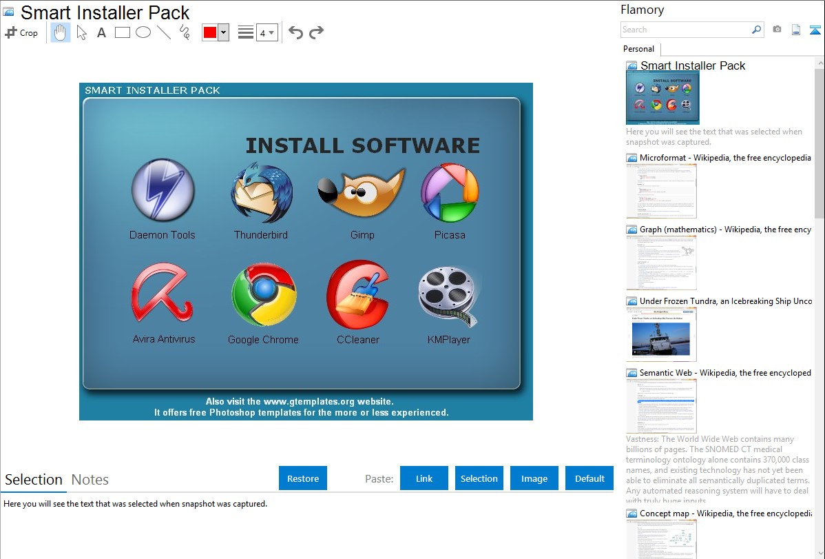Click the Smart Installer Pack list title
Viewport: 825px width, 559px height.
(692, 66)
